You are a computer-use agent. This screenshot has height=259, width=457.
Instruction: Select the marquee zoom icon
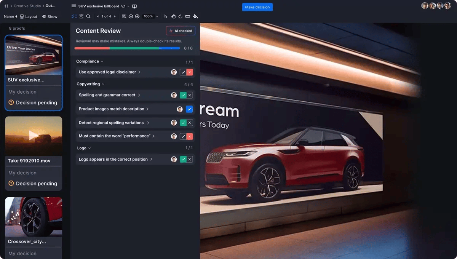124,16
